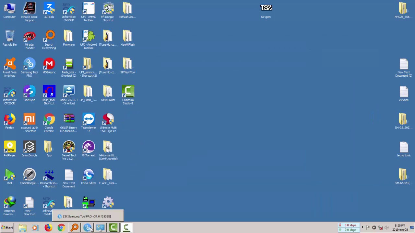Launch UFI - eMMC ToolBox
Image resolution: width=415 pixels, height=233 pixels.
tap(89, 12)
